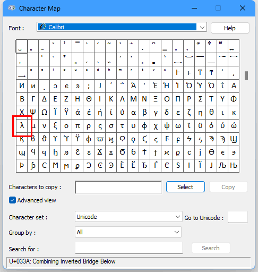Select the Greek pi π character

point(78,126)
